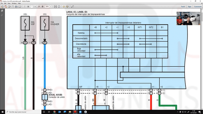The height and width of the screenshot is (114, 203).
Task: Click the 'Baja velocidad' row label
Action: coord(81,50)
